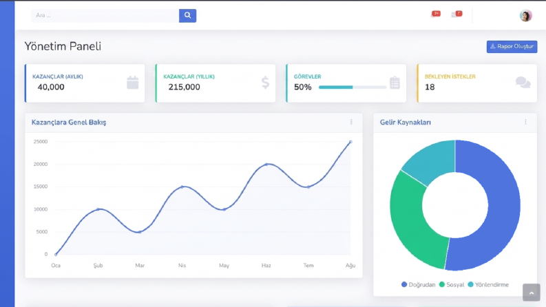Toggle the Yönlendirme legend item
Viewport: 546px width, 307px height.
tap(488, 285)
